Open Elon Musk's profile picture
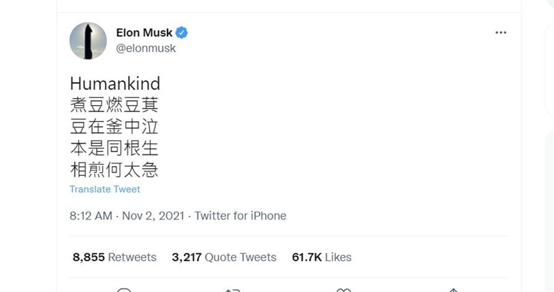This screenshot has width=554, height=292. click(88, 41)
